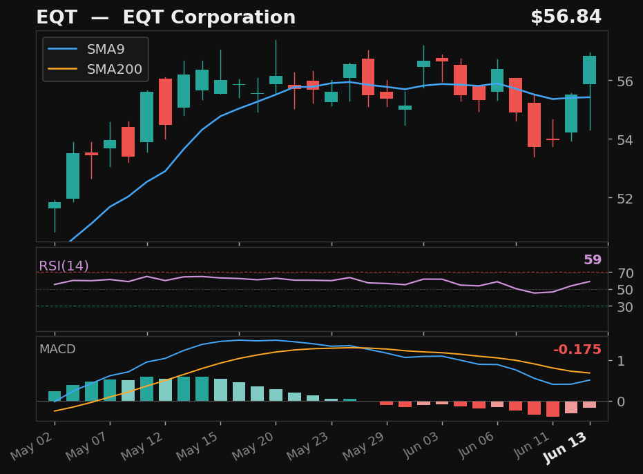
Task: Click the RSI axis label 30
Action: click(x=625, y=307)
